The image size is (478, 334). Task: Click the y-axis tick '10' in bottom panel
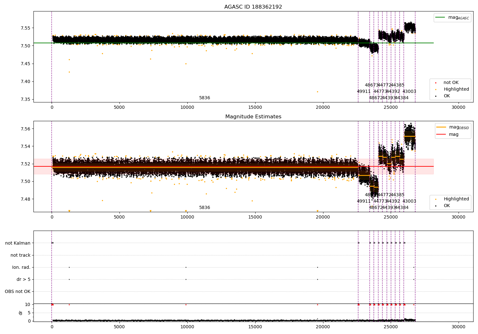click(x=28, y=305)
